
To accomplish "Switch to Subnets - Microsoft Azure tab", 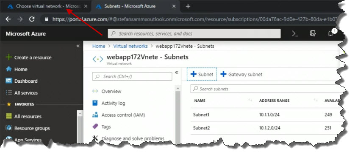I will pyautogui.click(x=136, y=6).
